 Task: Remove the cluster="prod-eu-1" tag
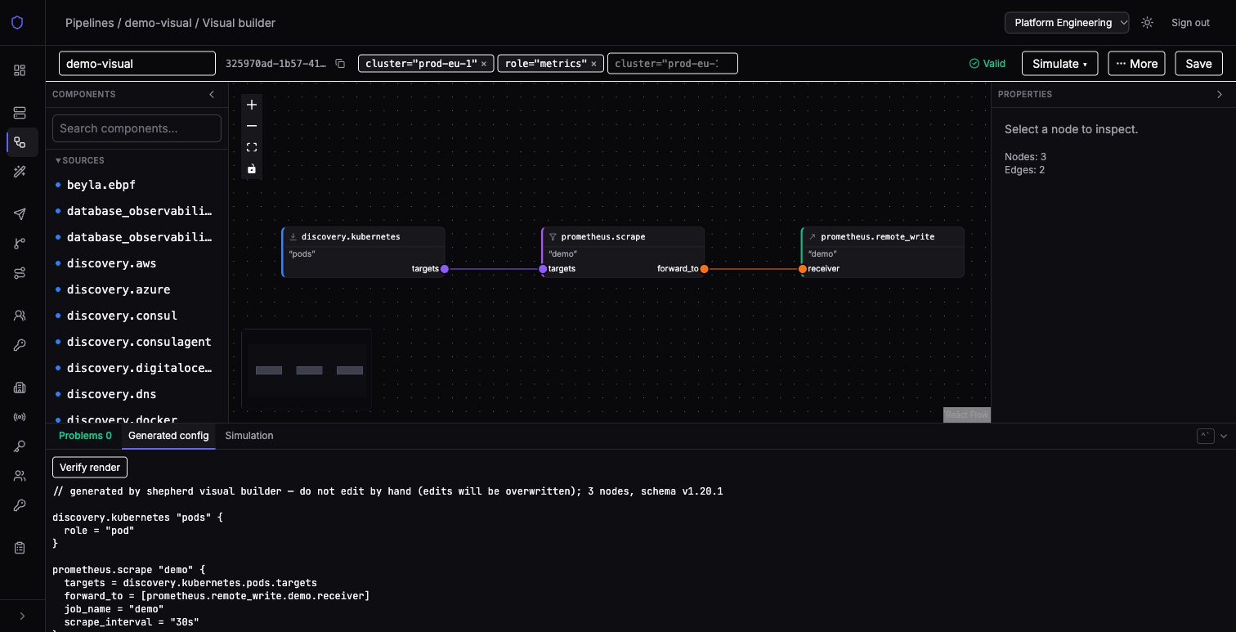[x=484, y=64]
